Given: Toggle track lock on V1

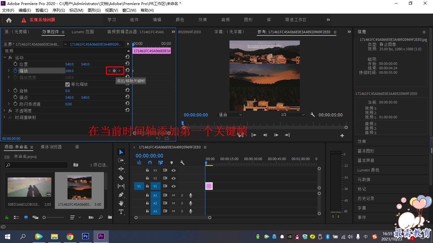Looking at the screenshot, I should pos(147,186).
